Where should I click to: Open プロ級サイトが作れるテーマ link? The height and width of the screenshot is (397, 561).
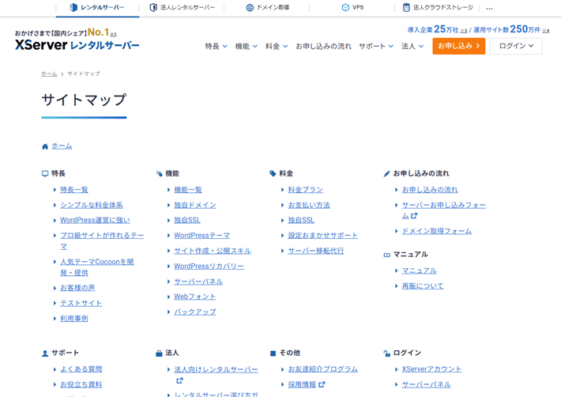pyautogui.click(x=102, y=240)
